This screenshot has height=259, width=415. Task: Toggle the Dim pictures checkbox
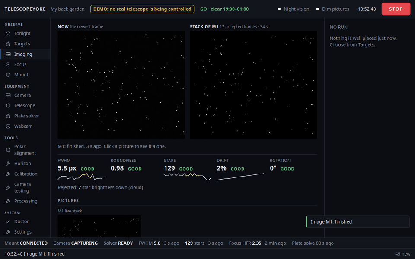(318, 9)
